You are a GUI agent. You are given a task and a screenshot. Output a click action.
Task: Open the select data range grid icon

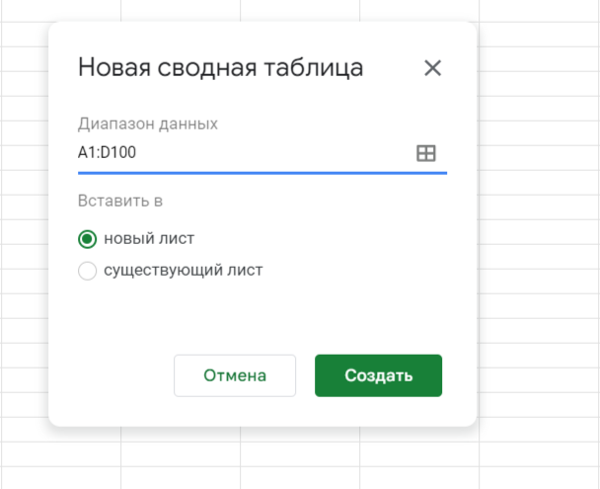426,153
